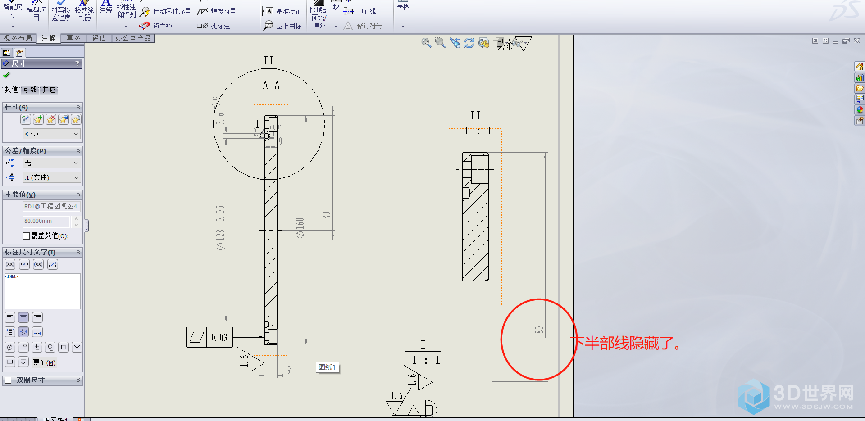Screen dimensions: 865x421
Task: Open the FeatureManager design tree tab icon
Action: 7,53
